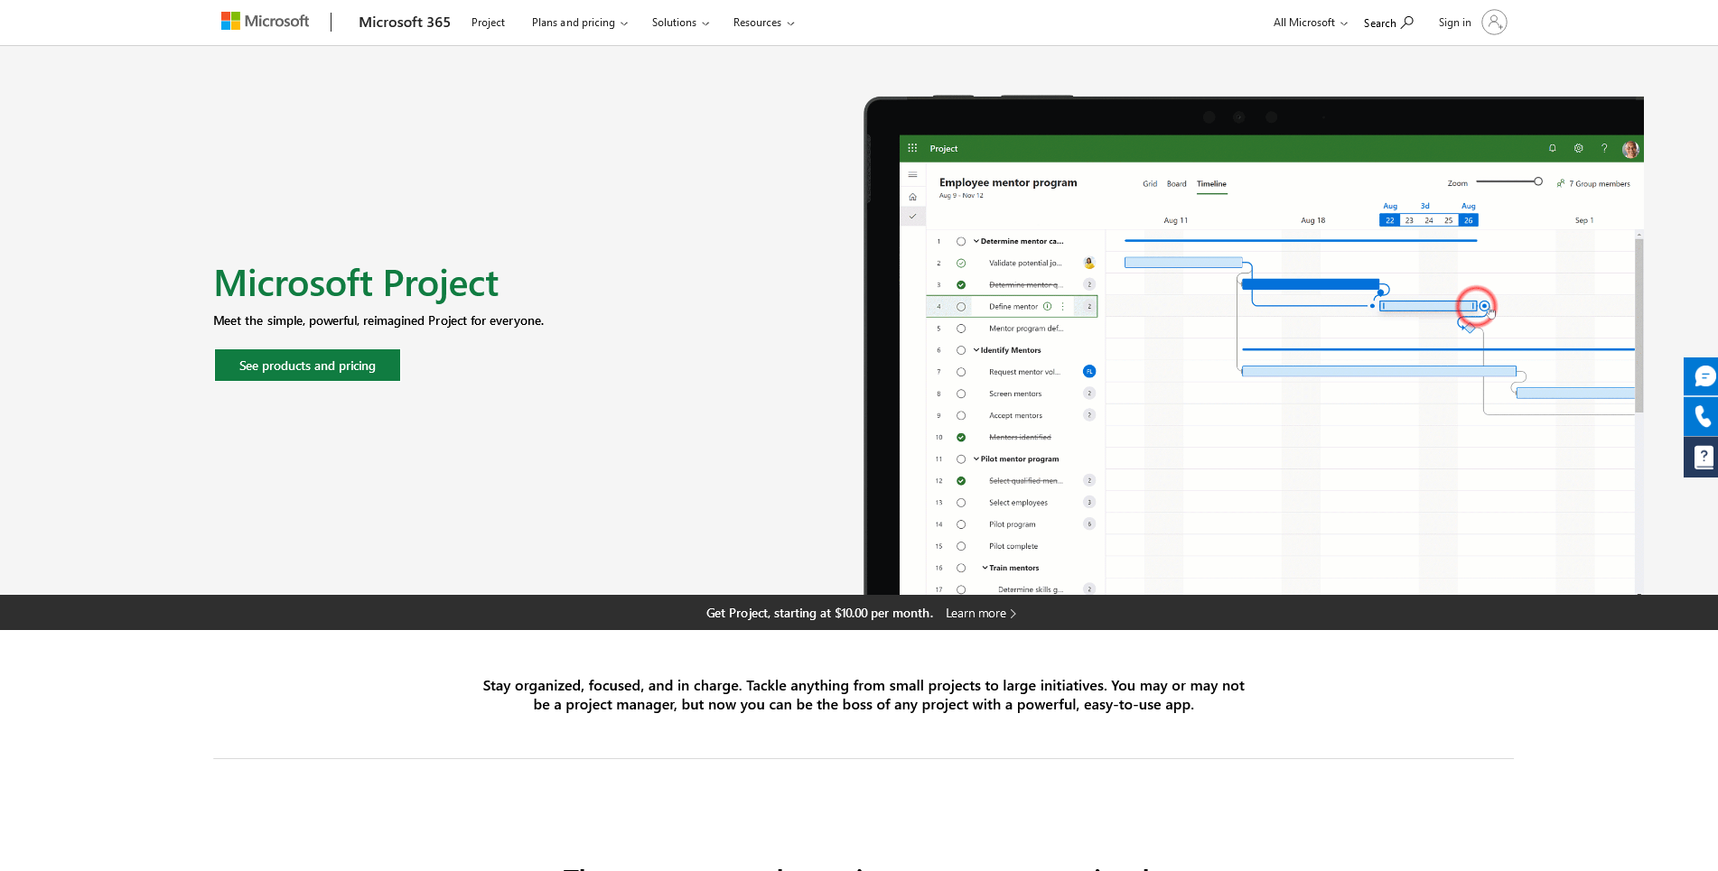Image resolution: width=1718 pixels, height=871 pixels.
Task: Open the search magnifier icon
Action: 1407,23
